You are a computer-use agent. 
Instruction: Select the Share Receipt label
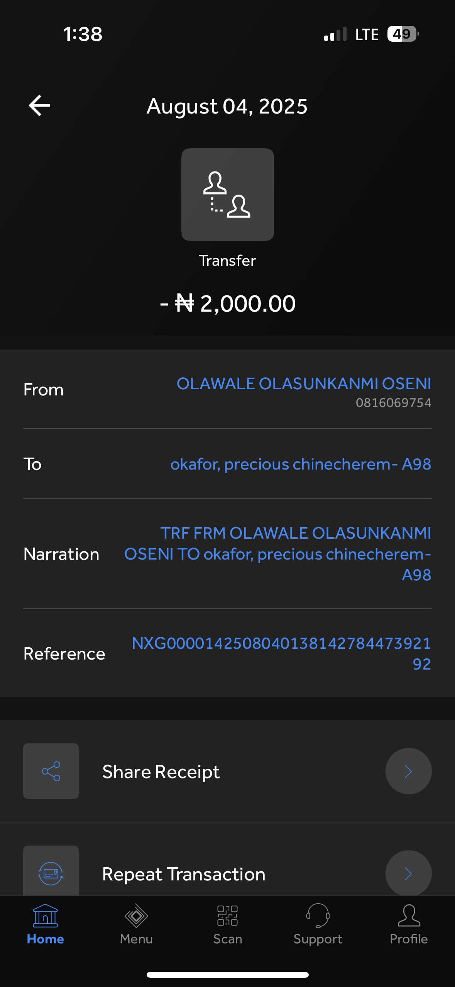(161, 772)
